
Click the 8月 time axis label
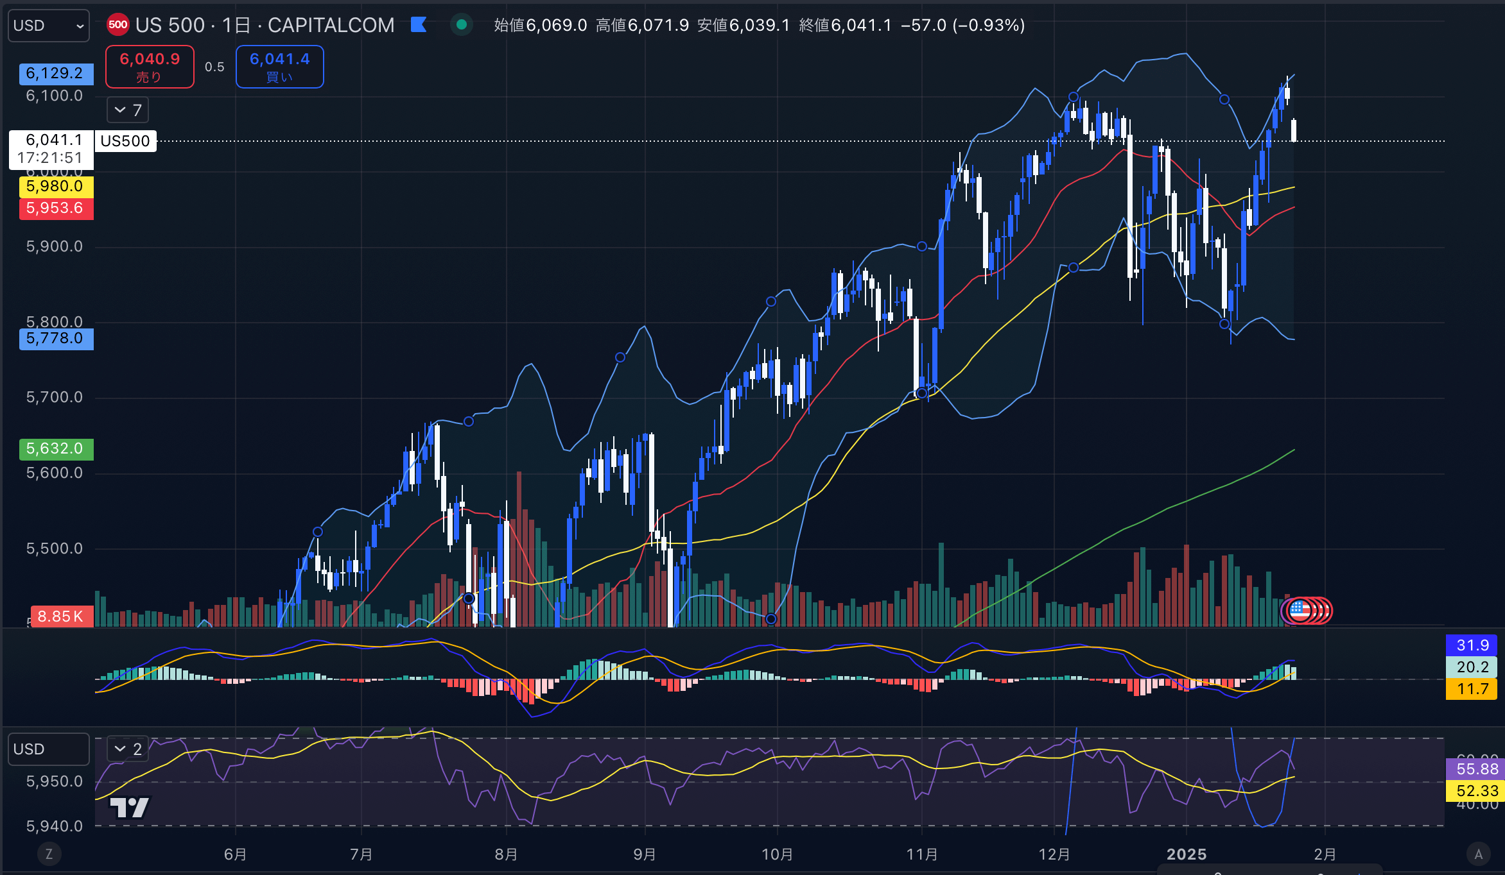pyautogui.click(x=506, y=854)
